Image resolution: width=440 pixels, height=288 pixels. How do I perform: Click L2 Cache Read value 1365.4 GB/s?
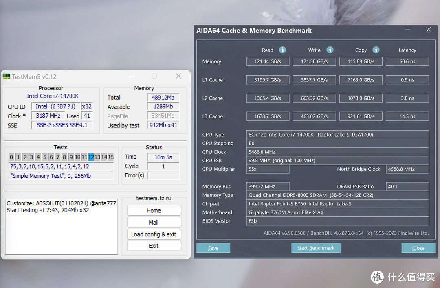268,98
